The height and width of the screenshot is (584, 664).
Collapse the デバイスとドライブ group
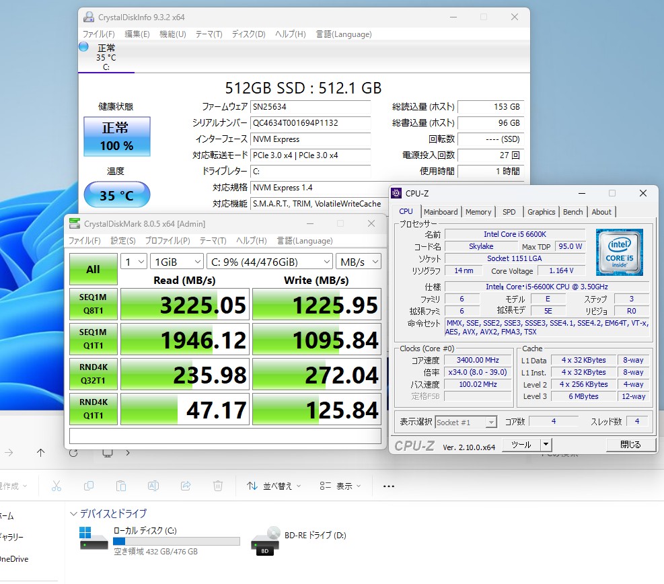click(74, 514)
